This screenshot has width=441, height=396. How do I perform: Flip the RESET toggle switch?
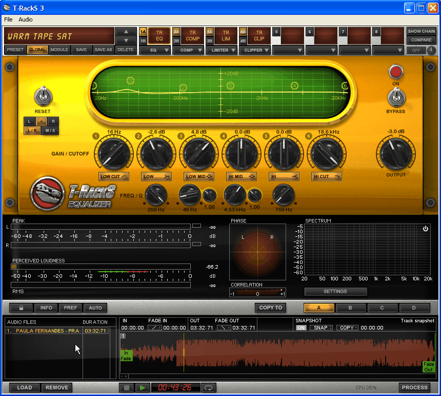(43, 96)
